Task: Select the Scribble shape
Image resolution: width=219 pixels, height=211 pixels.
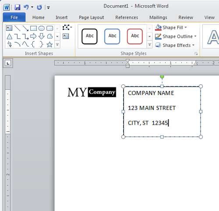Action: tap(10, 44)
